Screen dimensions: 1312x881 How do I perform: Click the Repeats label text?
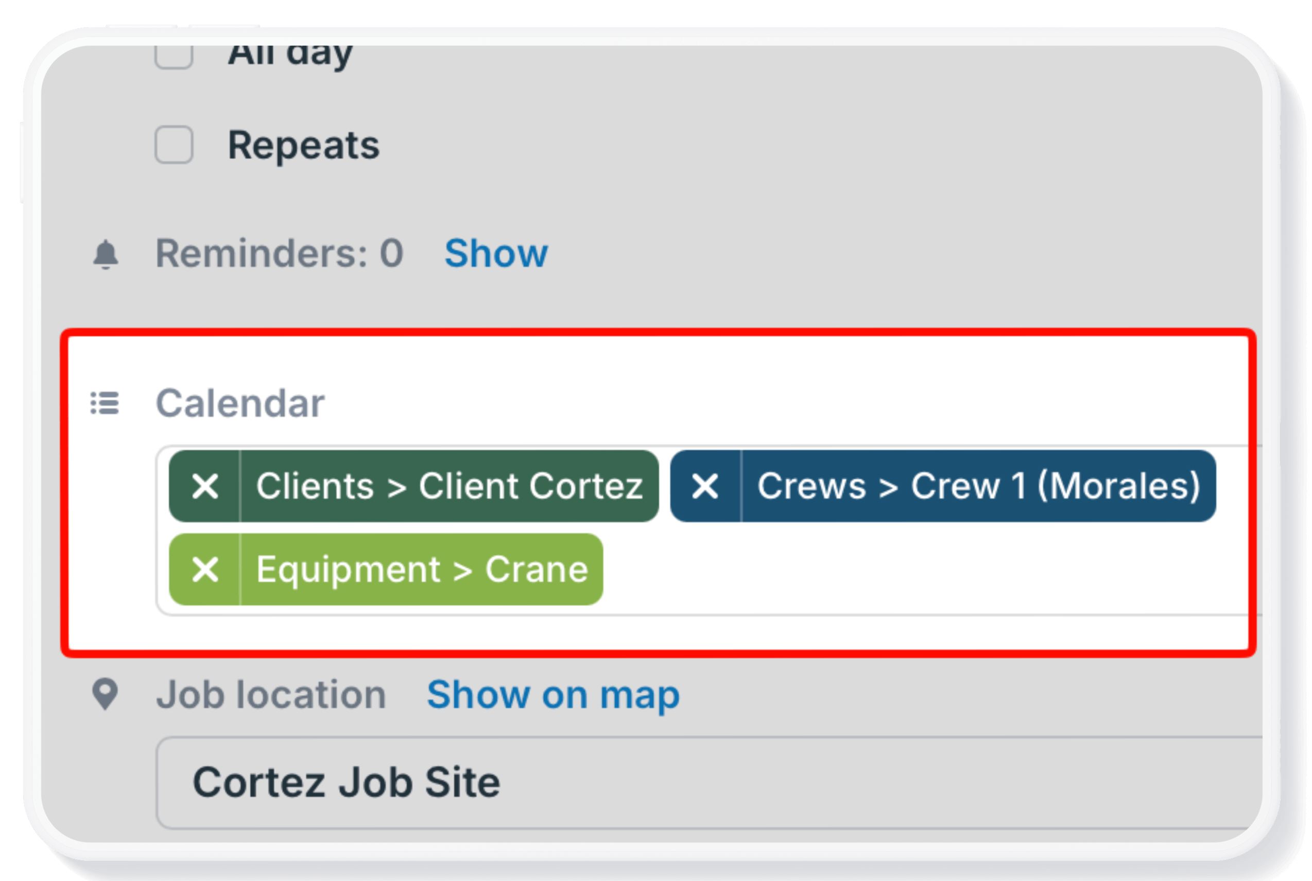coord(304,146)
